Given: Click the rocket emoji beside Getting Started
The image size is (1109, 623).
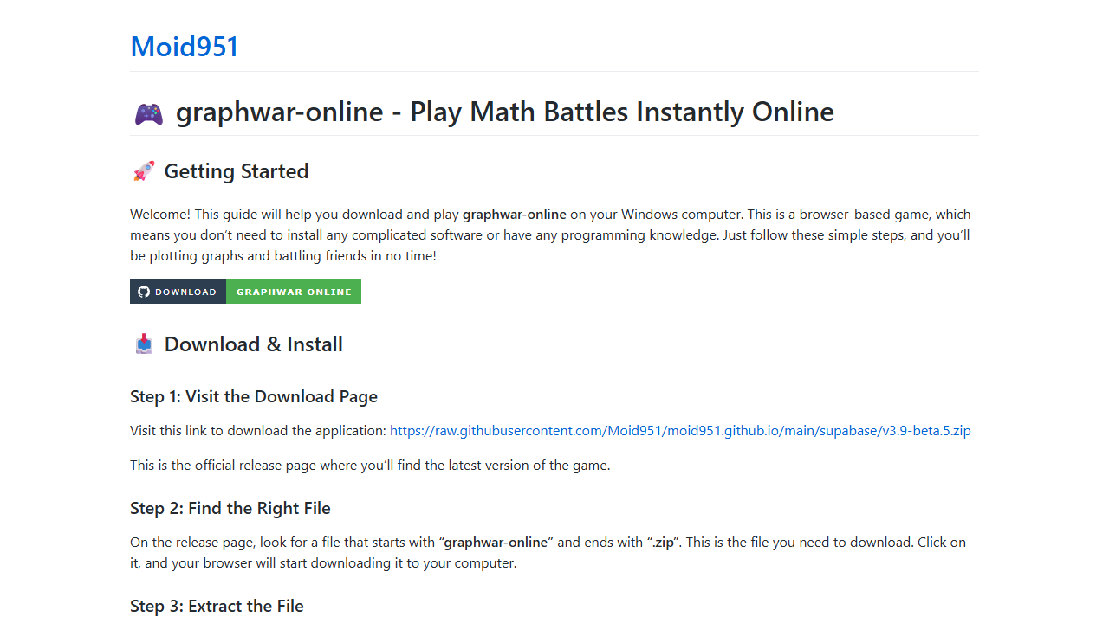Looking at the screenshot, I should pos(144,171).
